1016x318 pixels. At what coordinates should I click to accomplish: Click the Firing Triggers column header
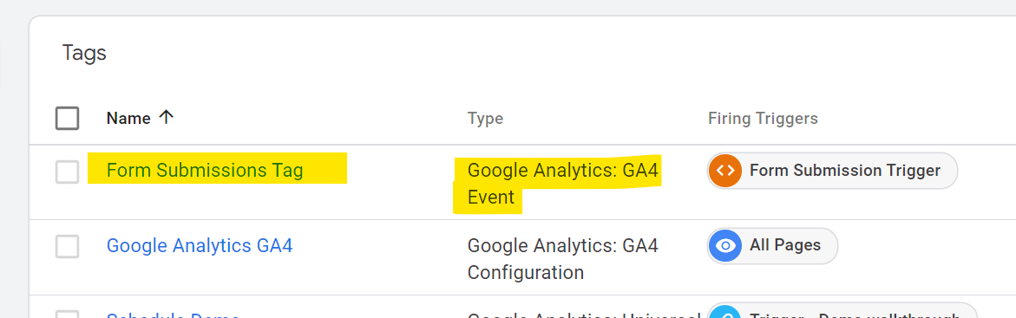tap(763, 120)
